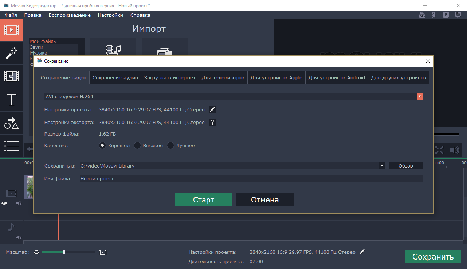This screenshot has height=269, width=467.
Task: Click the video track filmstrip icon
Action: [x=11, y=193]
